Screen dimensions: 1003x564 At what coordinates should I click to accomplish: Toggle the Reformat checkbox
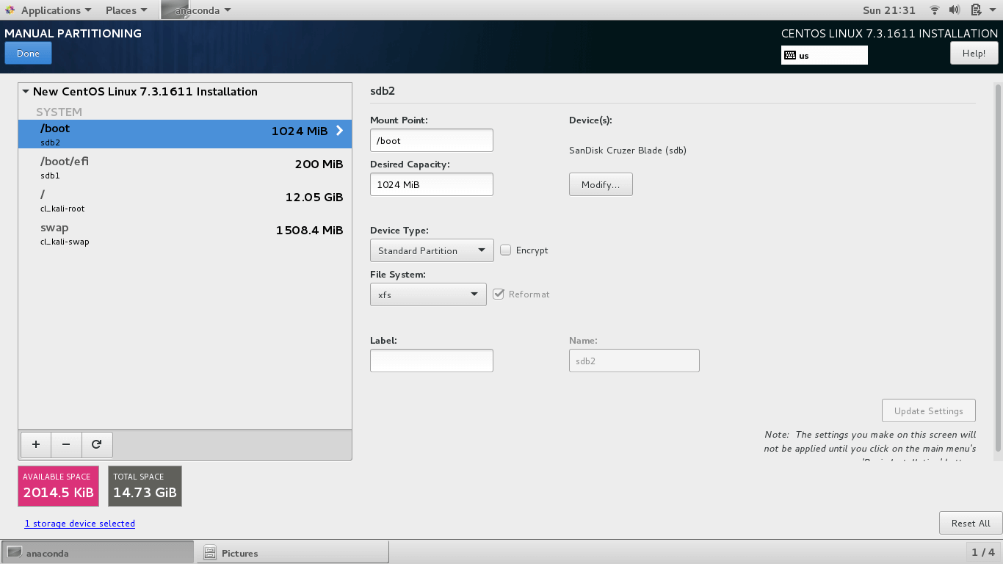[499, 294]
